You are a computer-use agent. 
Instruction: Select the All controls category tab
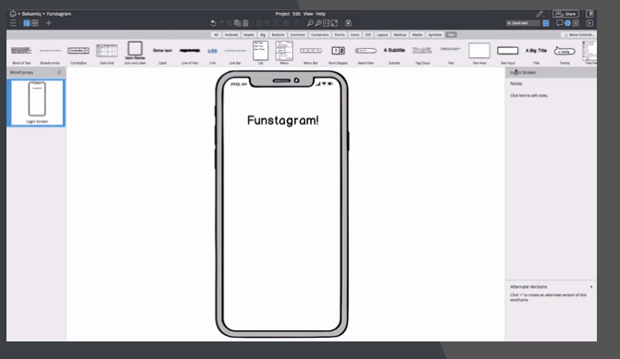pyautogui.click(x=216, y=35)
